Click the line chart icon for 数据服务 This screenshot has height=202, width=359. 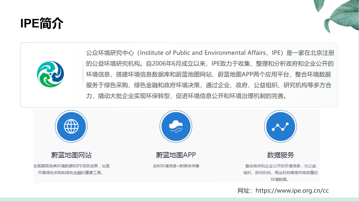click(280, 126)
